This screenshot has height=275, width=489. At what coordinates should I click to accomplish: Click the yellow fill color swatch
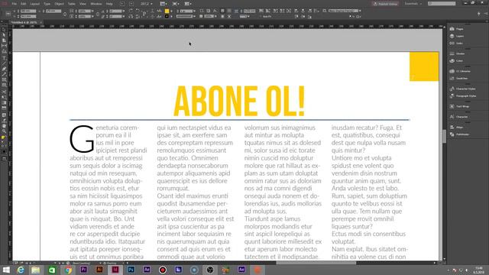(167, 11)
